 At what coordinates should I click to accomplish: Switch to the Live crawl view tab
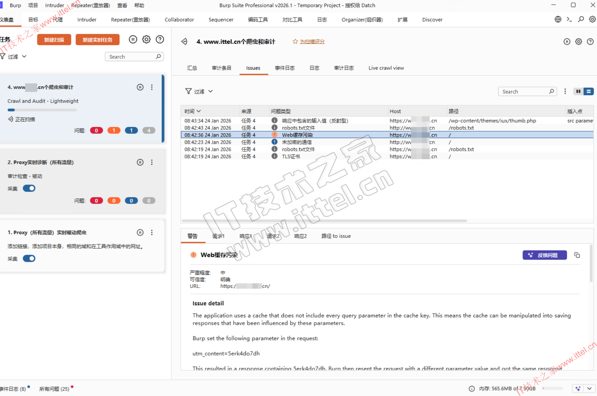[x=386, y=68]
